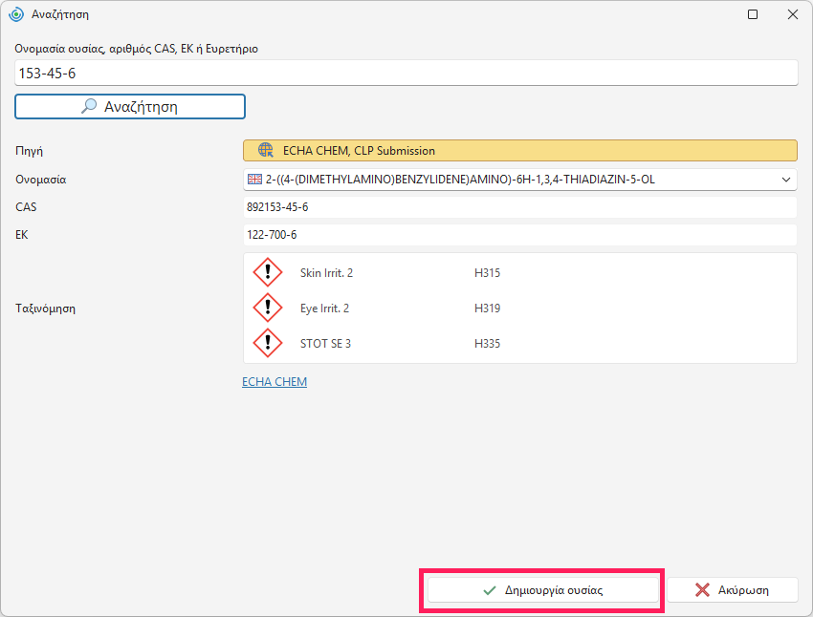Maximize the Αναζήτηση dialog window
The width and height of the screenshot is (813, 617).
tap(753, 14)
